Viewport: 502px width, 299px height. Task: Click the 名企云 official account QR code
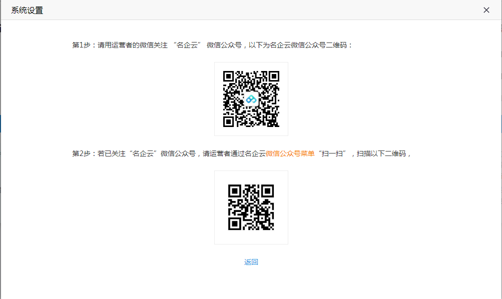251,99
